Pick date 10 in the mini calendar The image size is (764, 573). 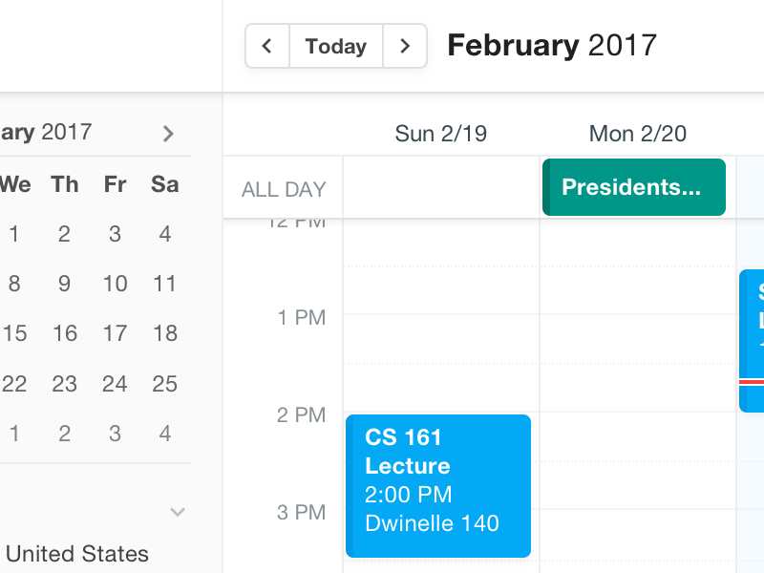[x=115, y=284]
